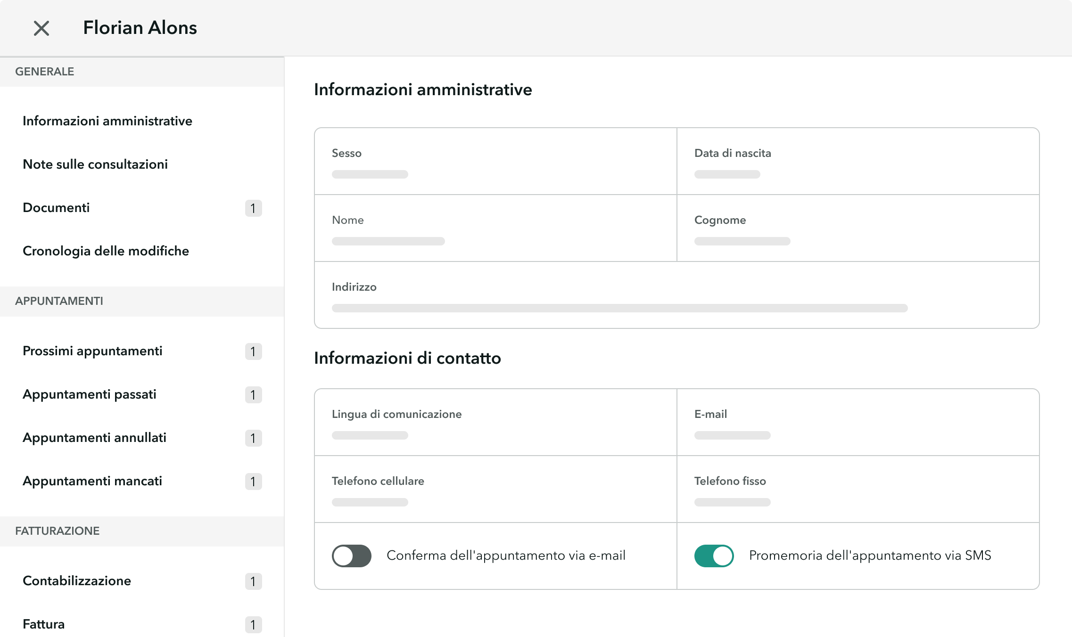
Task: Show 'Appuntamenti mancati' list
Action: [92, 481]
